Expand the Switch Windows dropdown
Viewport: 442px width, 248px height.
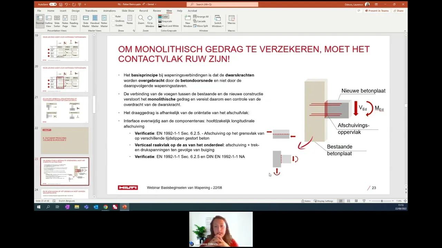218,21
